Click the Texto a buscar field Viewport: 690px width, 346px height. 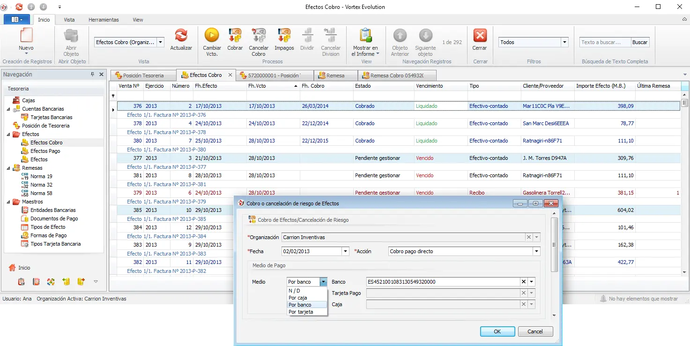(605, 42)
